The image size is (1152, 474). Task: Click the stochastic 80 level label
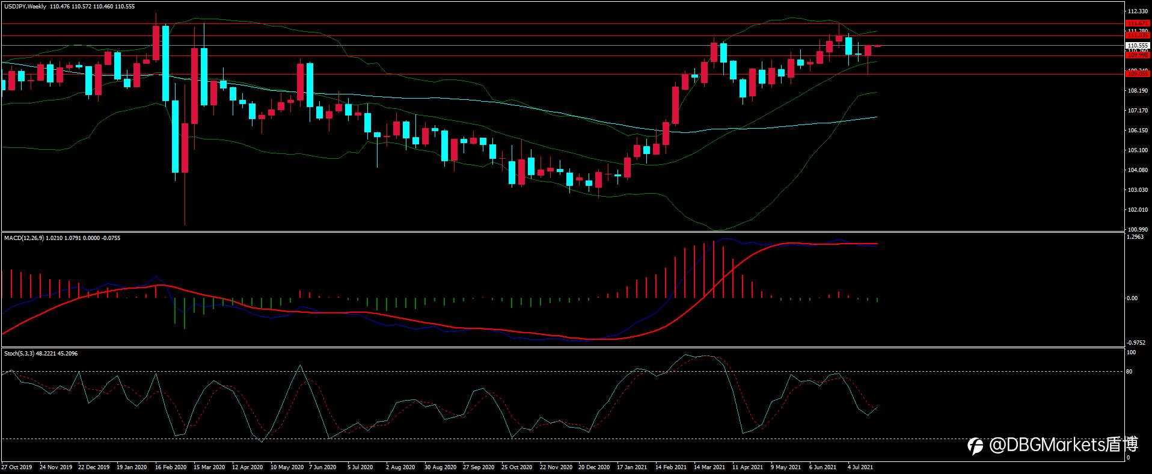tap(1129, 372)
